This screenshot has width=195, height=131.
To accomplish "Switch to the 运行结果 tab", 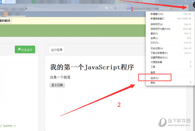I will [57, 50].
